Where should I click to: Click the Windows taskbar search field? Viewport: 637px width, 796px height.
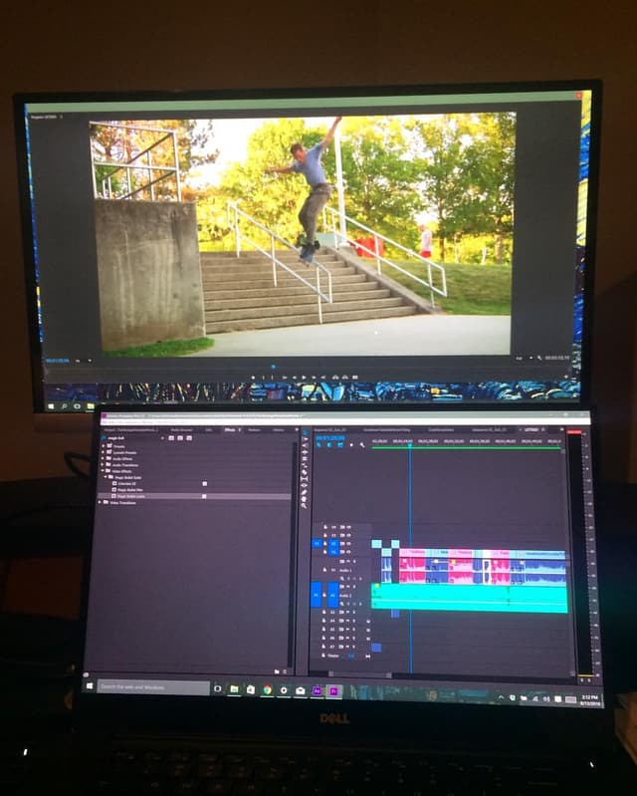click(153, 686)
